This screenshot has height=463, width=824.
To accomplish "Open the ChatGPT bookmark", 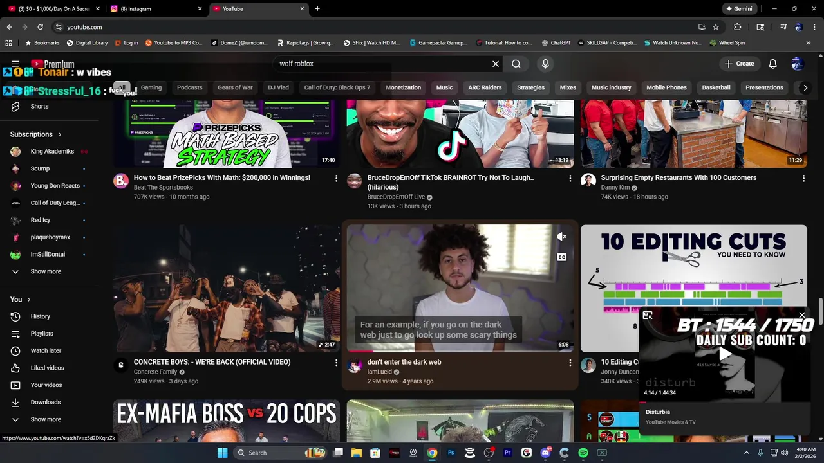I will (556, 43).
